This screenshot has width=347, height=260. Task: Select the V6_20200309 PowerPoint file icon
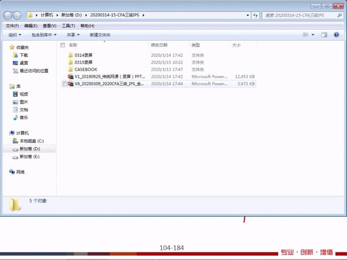click(x=71, y=84)
